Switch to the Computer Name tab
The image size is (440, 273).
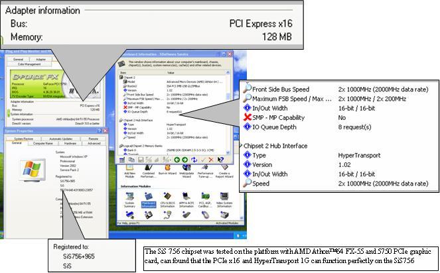(x=43, y=144)
